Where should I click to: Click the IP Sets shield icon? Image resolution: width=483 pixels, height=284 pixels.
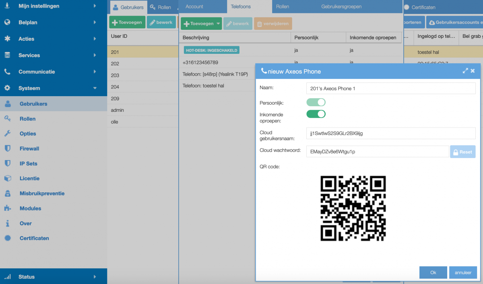click(7, 163)
